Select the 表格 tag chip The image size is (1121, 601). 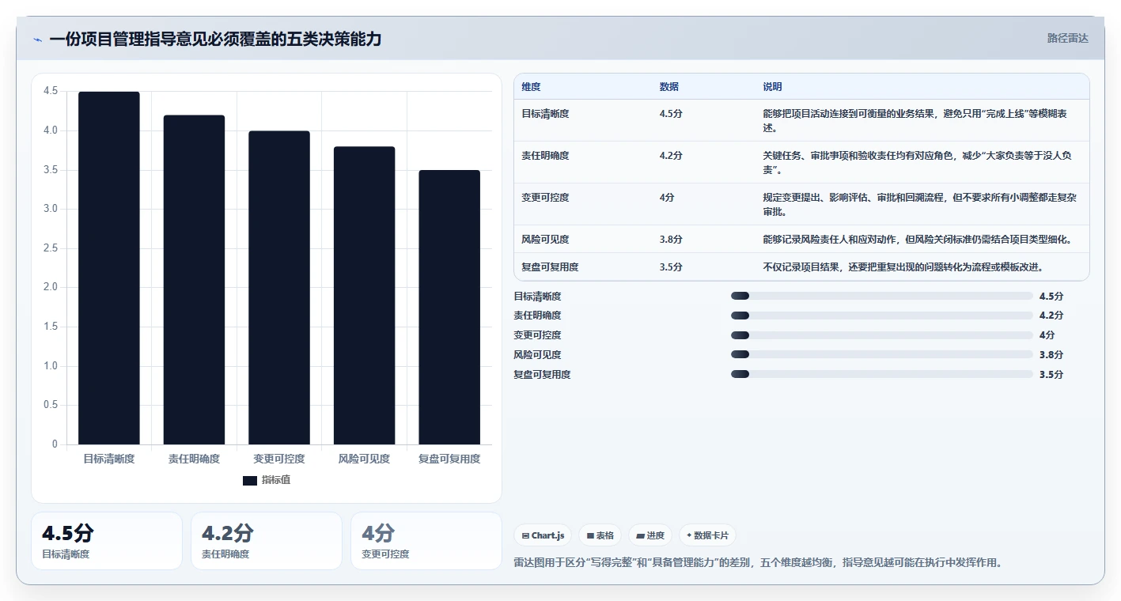600,535
